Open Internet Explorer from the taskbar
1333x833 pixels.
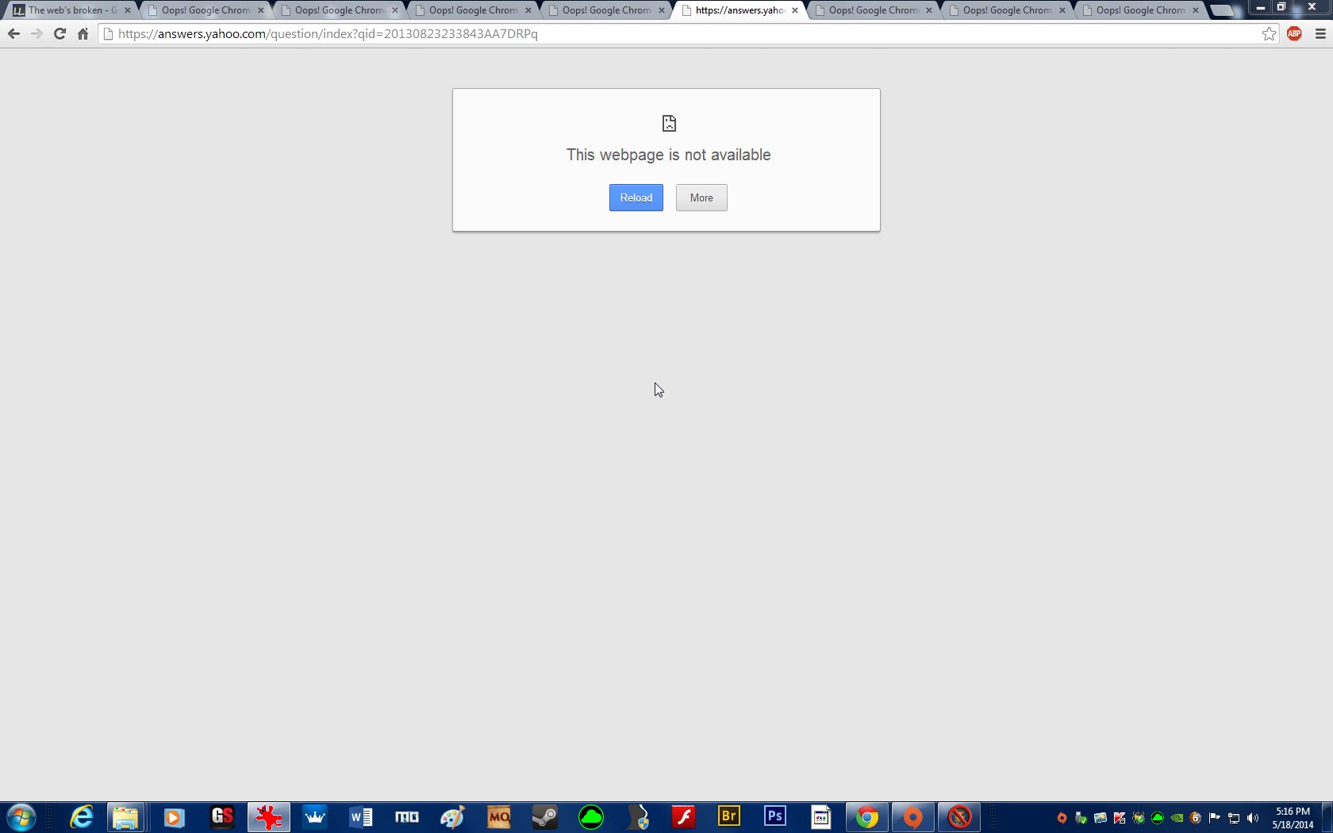click(82, 816)
